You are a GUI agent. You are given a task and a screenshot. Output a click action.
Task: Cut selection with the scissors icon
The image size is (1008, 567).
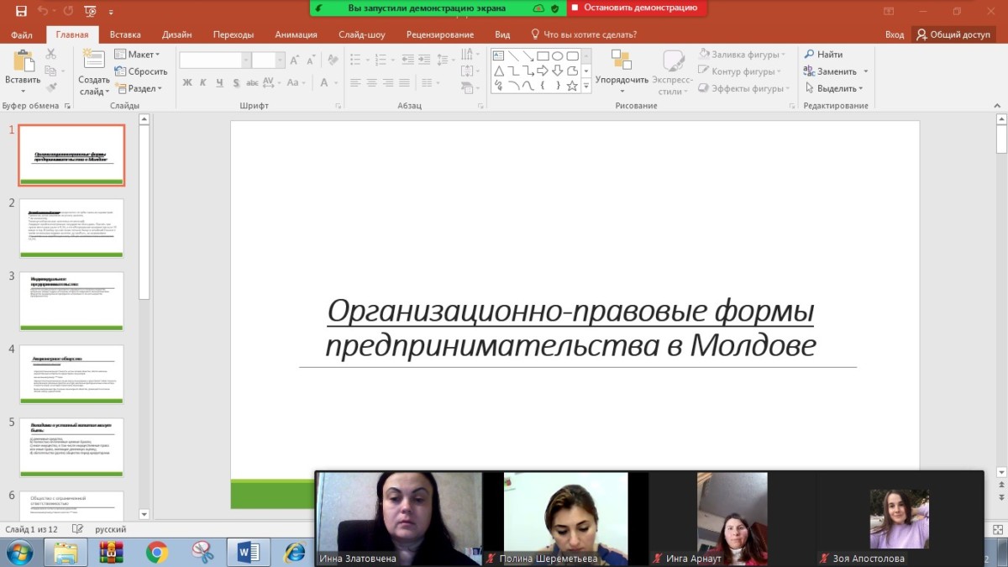pos(50,54)
